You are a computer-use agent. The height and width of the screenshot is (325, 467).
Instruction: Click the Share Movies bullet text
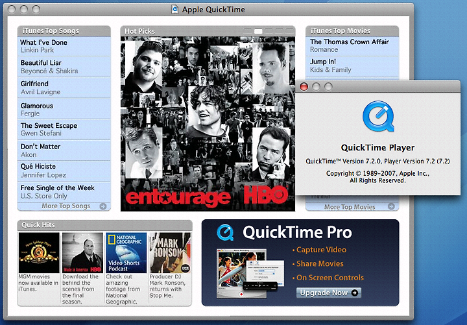tap(320, 263)
